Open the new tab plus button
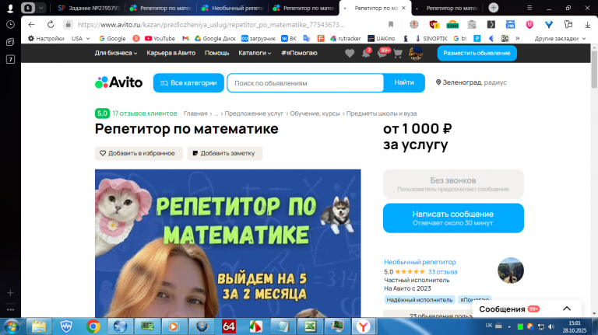598x335 pixels. [494, 8]
